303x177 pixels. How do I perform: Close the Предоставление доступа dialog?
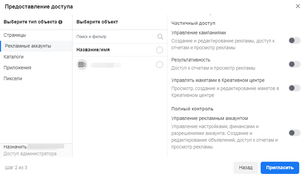point(298,6)
